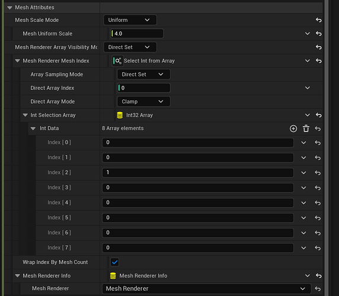Click the Index [0] value field
Screen dimensions: 339x296
(x=198, y=143)
